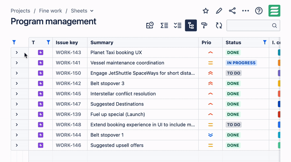Screen dimensions: 291x162
Task: Click the checklist toolbar icon
Action: (x=178, y=25)
